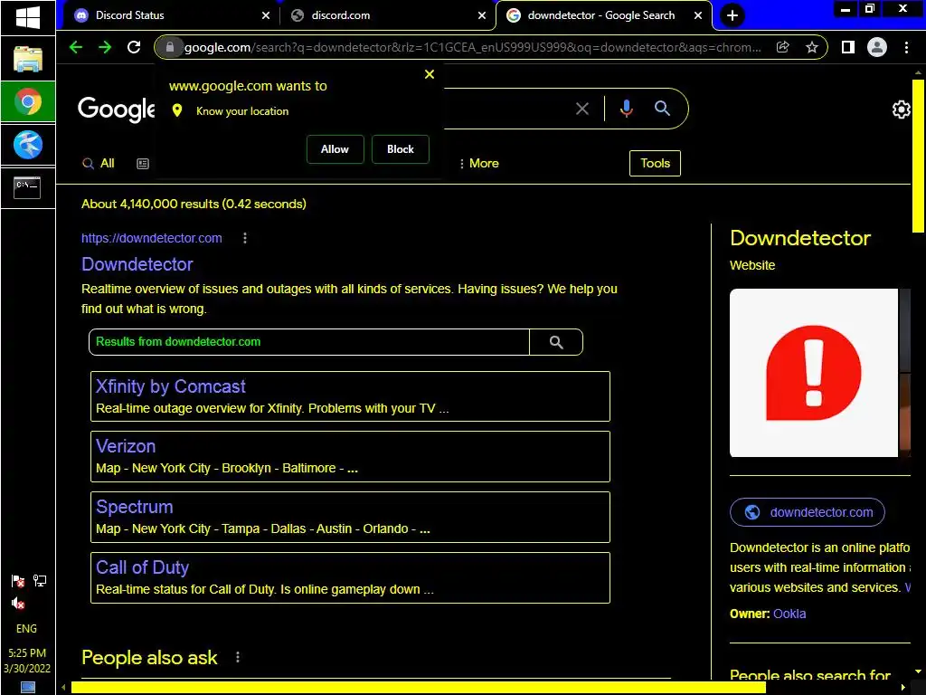
Task: Clear the Google search box
Action: 582,109
